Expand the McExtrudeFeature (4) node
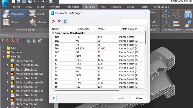The image size is (193, 108). [8, 91]
